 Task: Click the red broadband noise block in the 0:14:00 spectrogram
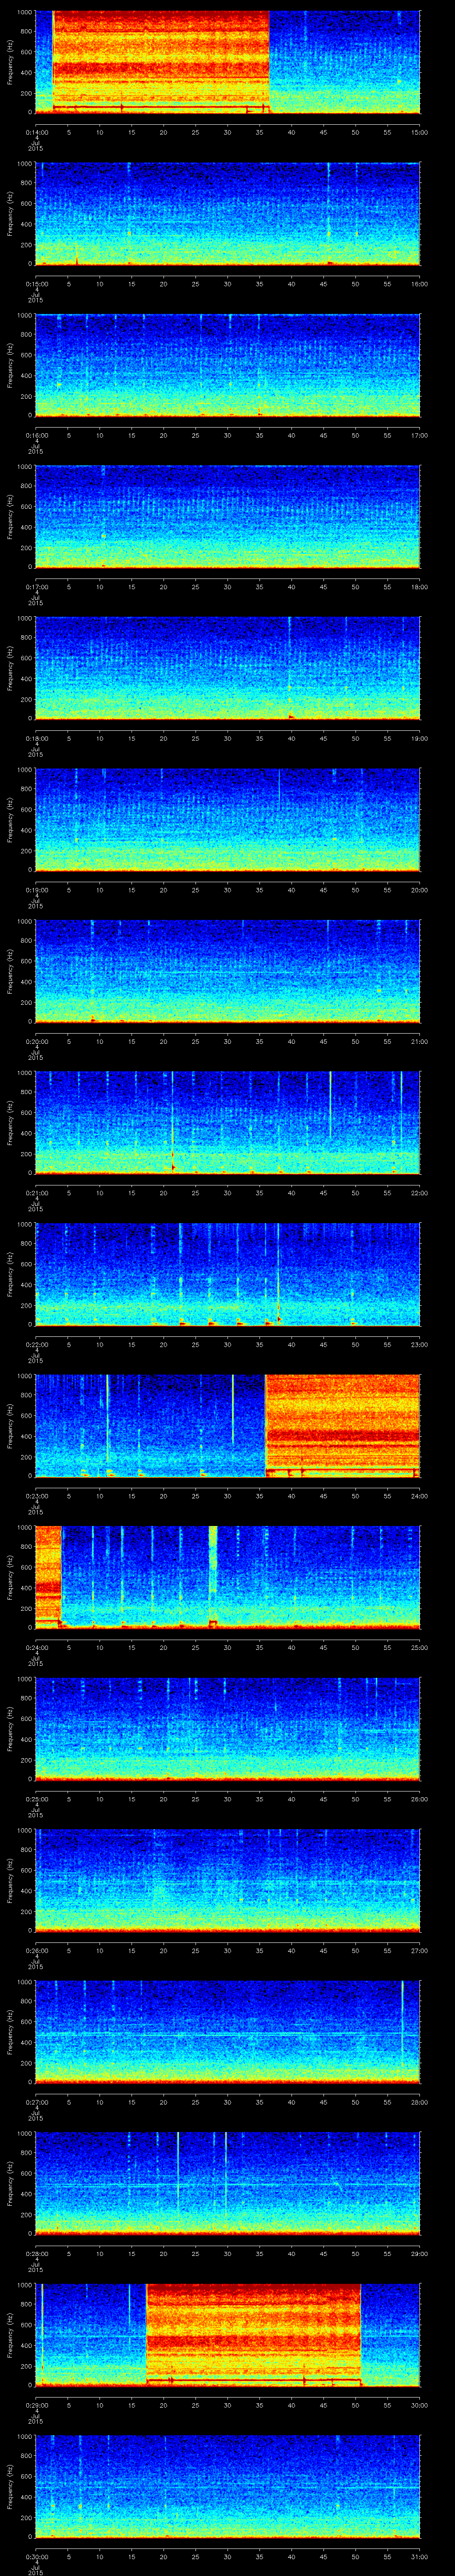161,62
